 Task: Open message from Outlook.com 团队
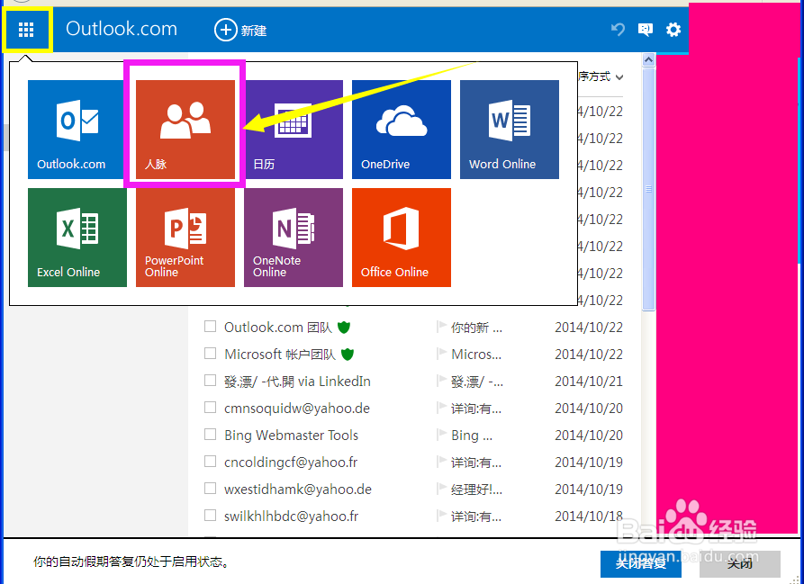point(278,328)
